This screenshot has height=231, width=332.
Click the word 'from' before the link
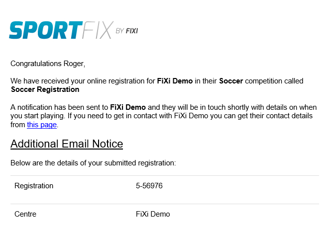point(18,125)
